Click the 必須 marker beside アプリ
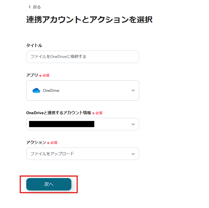The width and height of the screenshot is (209, 208). click(x=46, y=75)
